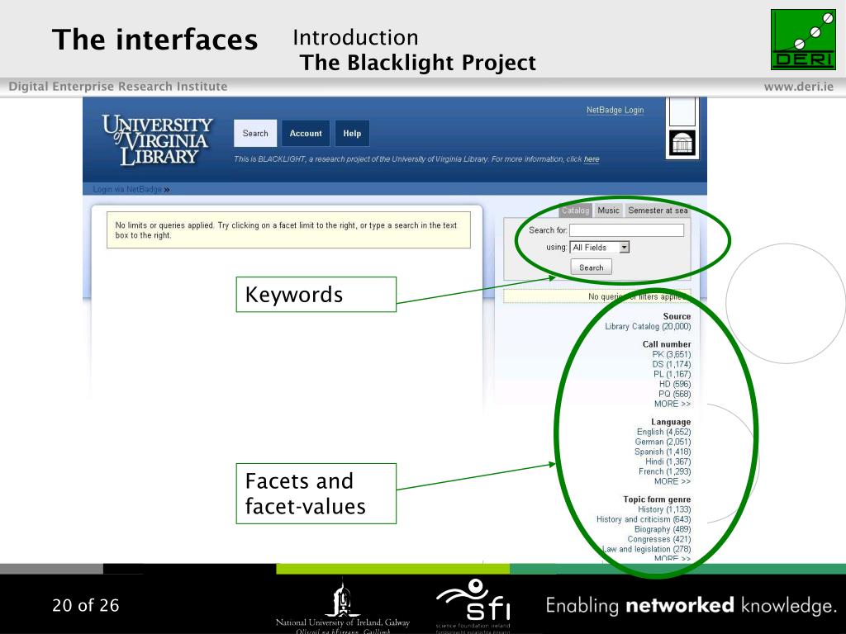
Task: Switch to the Music search tab
Action: (x=608, y=211)
